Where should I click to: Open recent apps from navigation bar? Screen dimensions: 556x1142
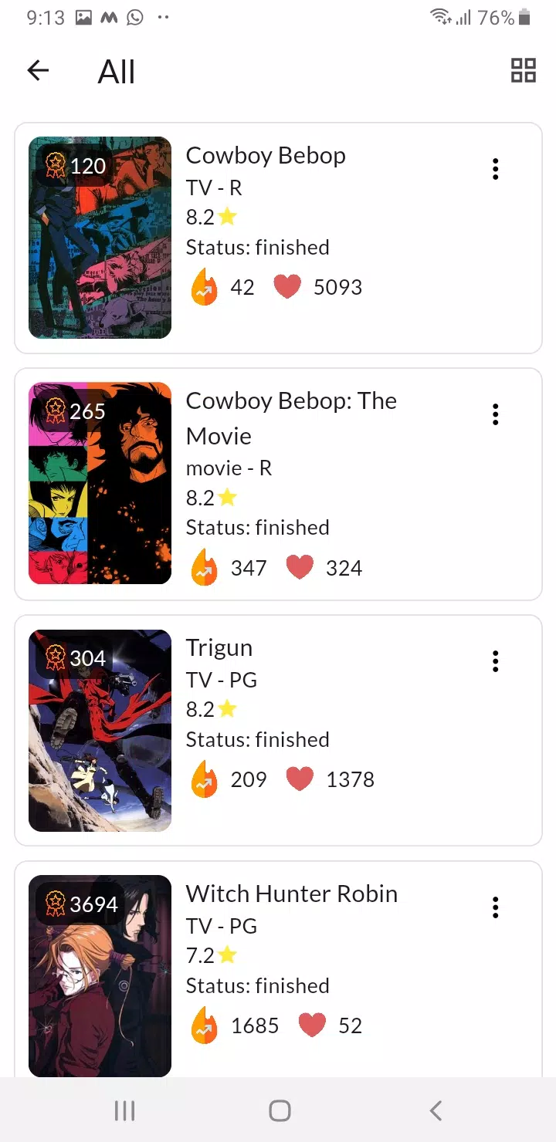coord(124,1110)
